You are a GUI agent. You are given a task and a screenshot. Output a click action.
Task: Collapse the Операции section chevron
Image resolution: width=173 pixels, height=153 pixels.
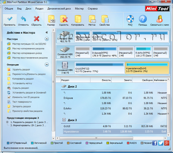tap(47, 65)
